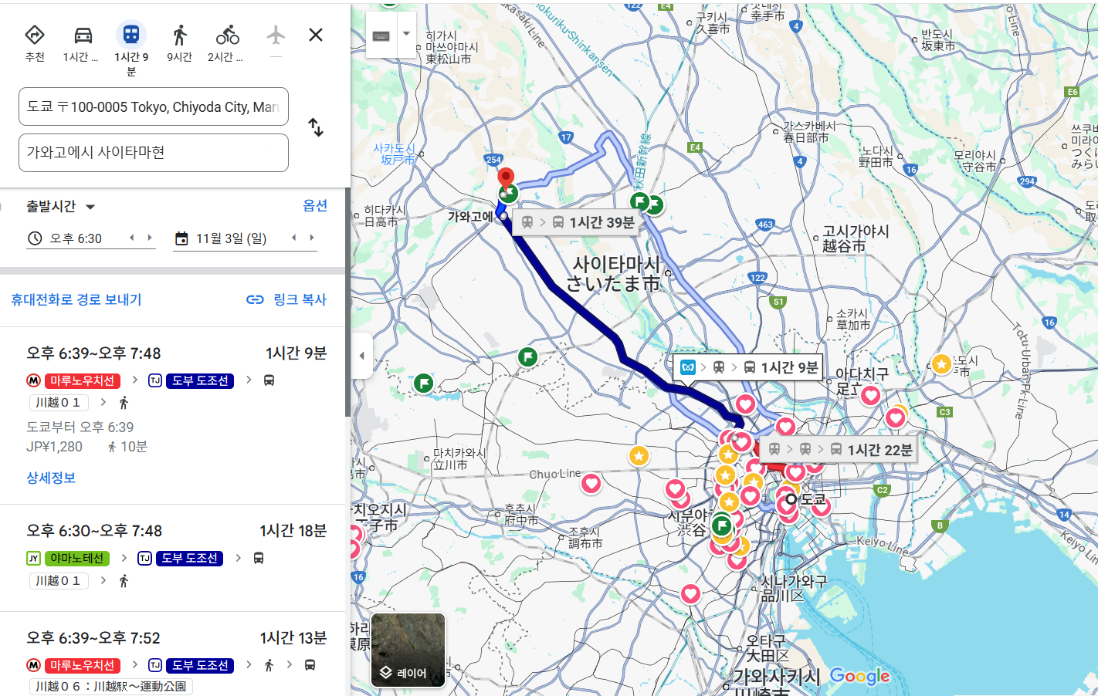Viewport: 1098px width, 696px height.
Task: Click the heart marker below 시나가와구 west
Action: tap(690, 594)
